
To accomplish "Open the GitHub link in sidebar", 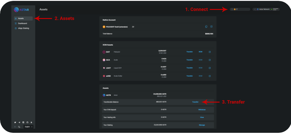I will click(27, 122).
